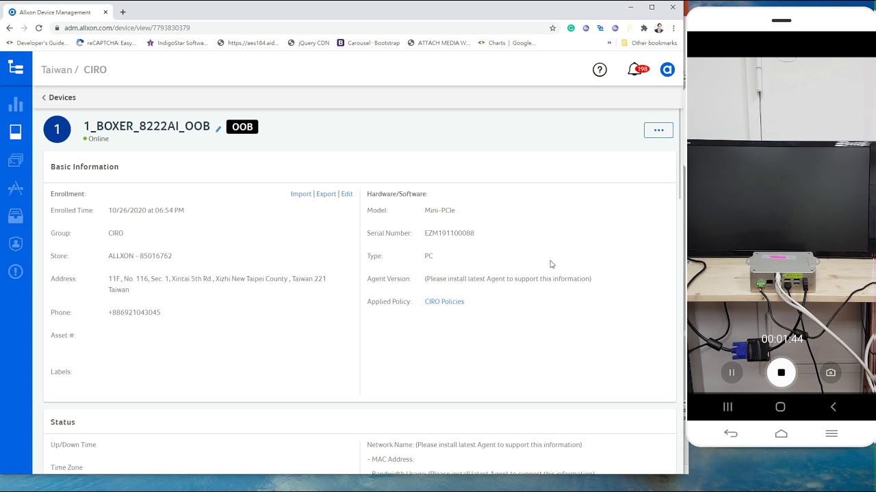
Task: Open the reCAPTCHA bookmark
Action: [106, 43]
